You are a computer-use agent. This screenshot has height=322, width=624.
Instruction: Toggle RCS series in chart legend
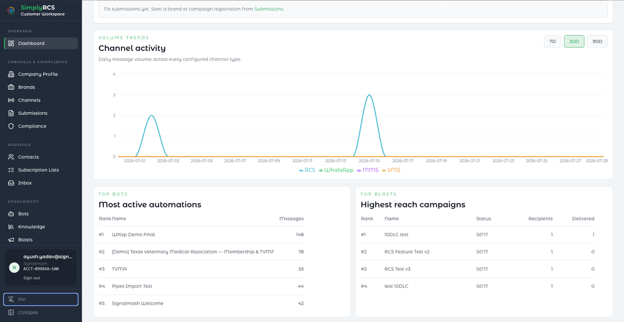click(x=307, y=170)
